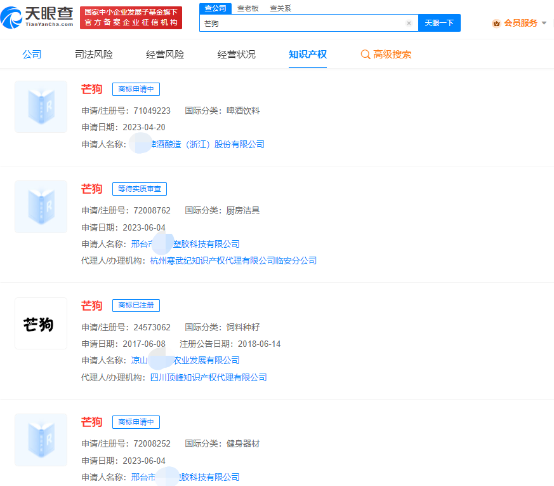This screenshot has height=486, width=554.
Task: Open 芒狗 title of beer beverage trademark
Action: click(92, 89)
